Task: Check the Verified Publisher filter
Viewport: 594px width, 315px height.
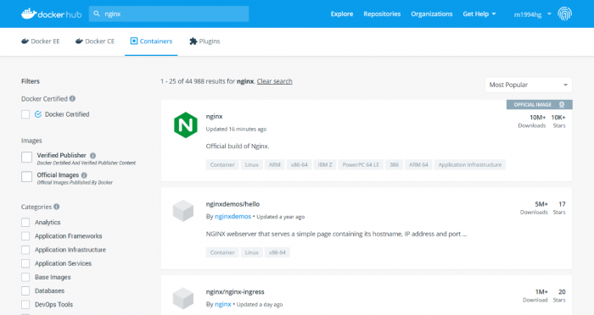Action: click(x=27, y=157)
